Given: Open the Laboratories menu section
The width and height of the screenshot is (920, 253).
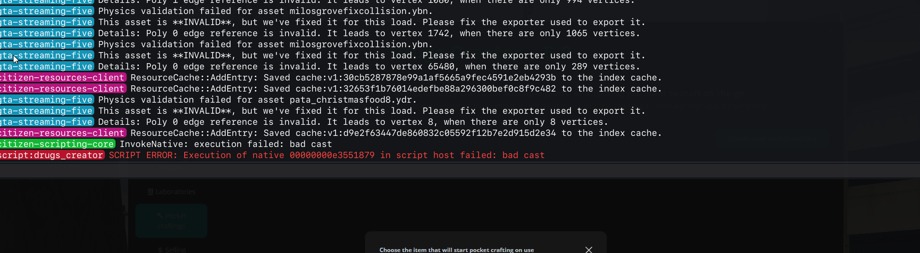Looking at the screenshot, I should coord(175,192).
